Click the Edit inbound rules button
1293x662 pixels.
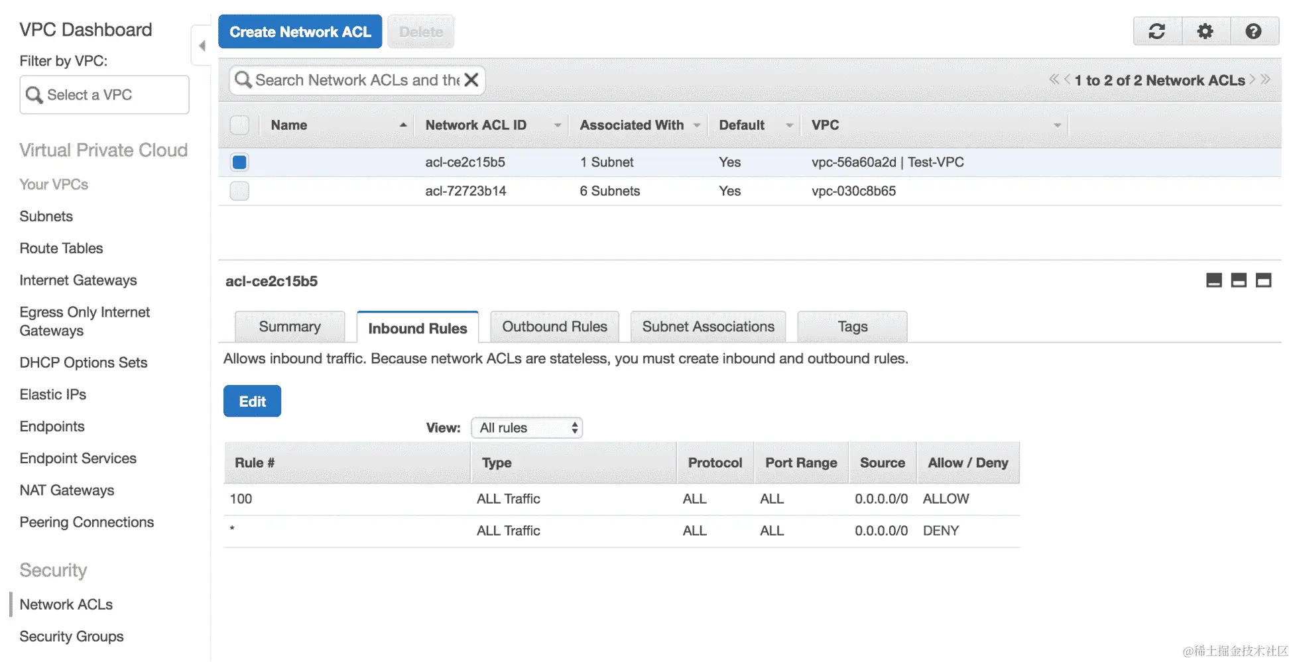tap(252, 402)
